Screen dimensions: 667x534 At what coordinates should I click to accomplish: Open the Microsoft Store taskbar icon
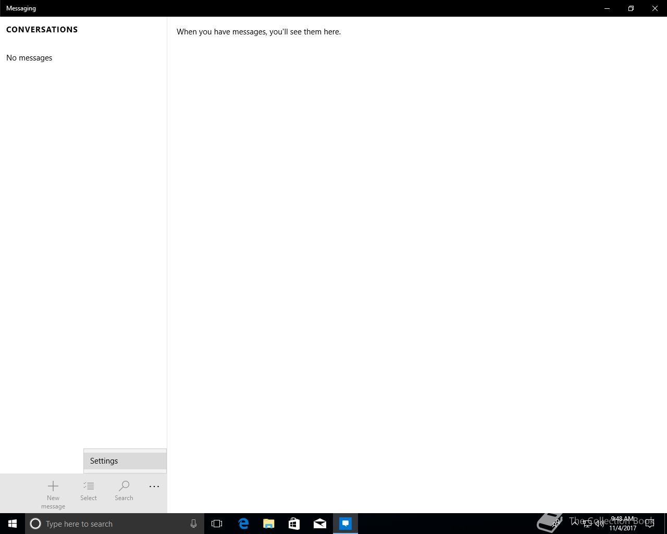[x=294, y=524]
